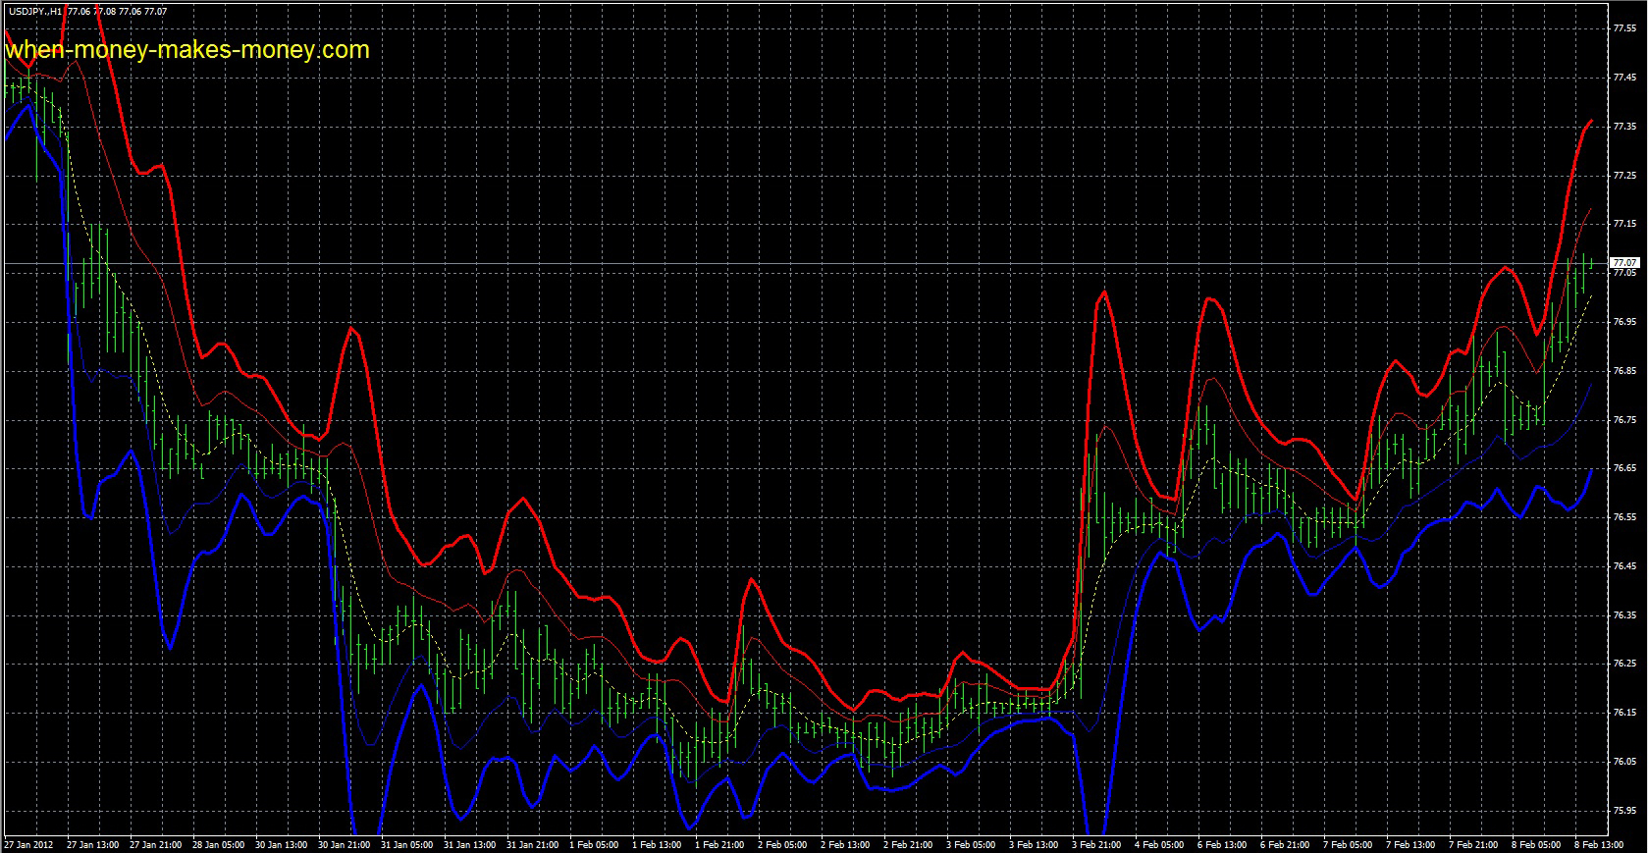Select the 76.55 price axis label

(1624, 517)
